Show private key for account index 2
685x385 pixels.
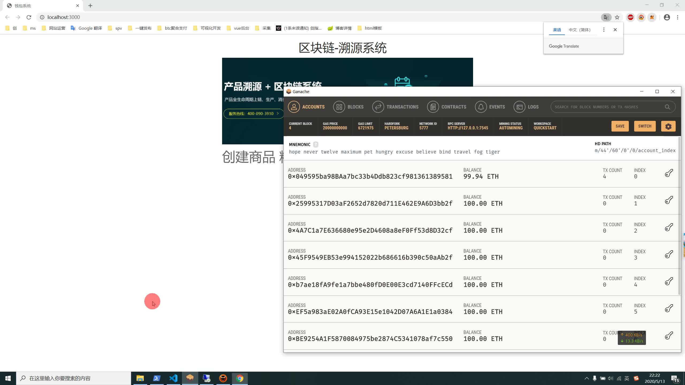[x=669, y=227]
